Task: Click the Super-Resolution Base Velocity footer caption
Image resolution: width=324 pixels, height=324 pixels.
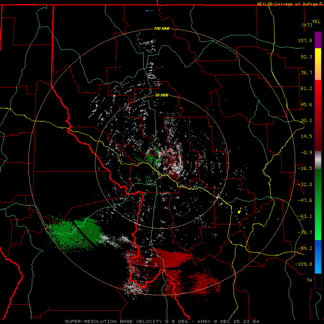Action: (x=162, y=321)
